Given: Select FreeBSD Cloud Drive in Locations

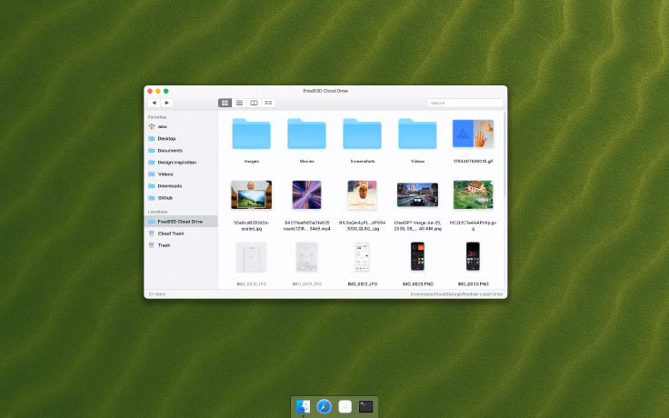Looking at the screenshot, I should 181,222.
